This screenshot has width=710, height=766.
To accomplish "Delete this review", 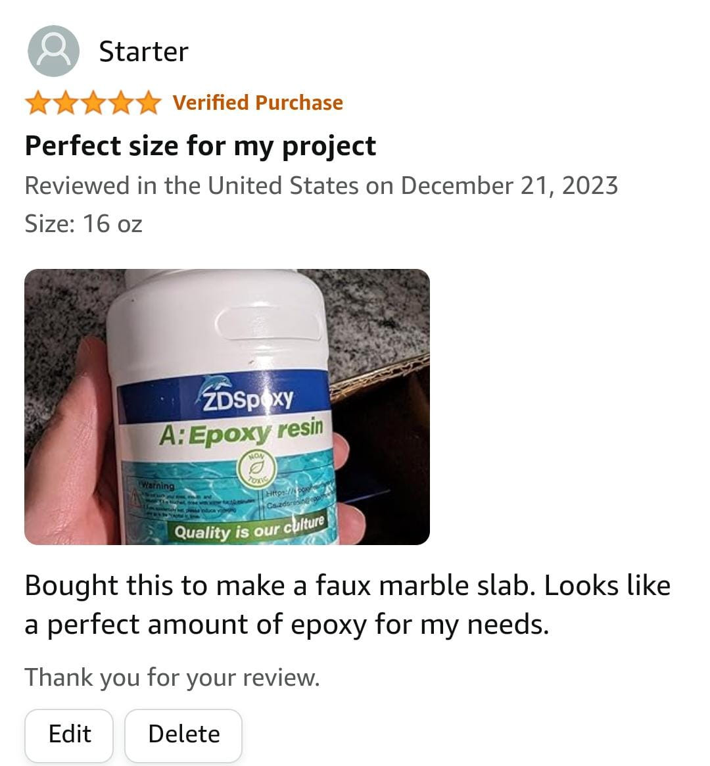I will (x=183, y=734).
